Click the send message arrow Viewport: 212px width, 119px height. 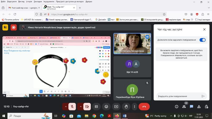click(203, 96)
